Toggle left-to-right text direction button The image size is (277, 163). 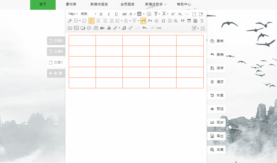143,21
